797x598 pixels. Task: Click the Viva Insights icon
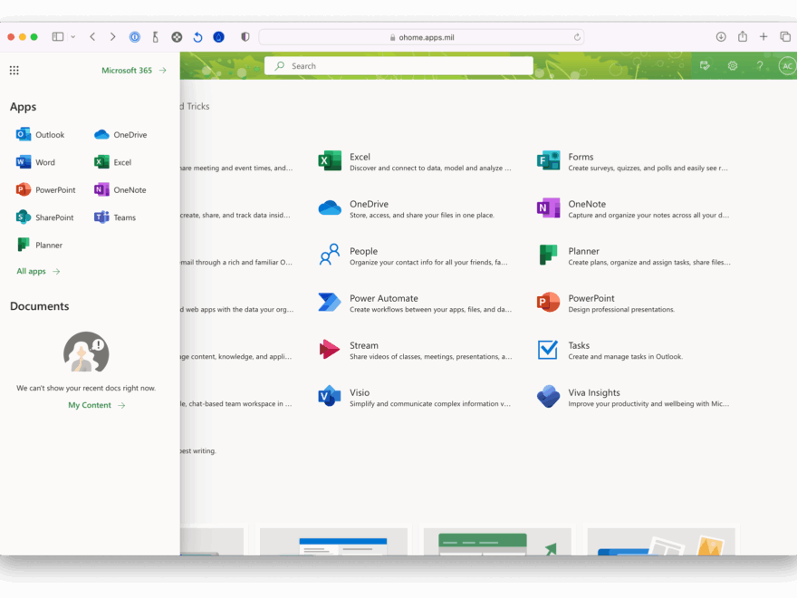click(x=548, y=396)
